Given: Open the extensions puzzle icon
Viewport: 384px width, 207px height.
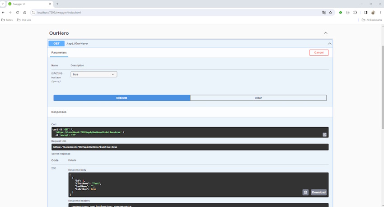Looking at the screenshot, I should click(355, 13).
